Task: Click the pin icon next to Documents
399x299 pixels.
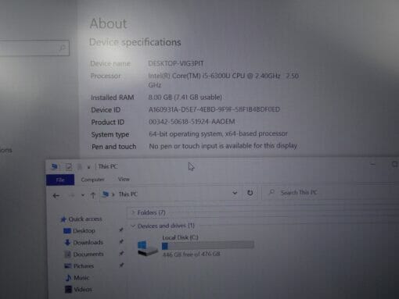Action: coord(121,253)
